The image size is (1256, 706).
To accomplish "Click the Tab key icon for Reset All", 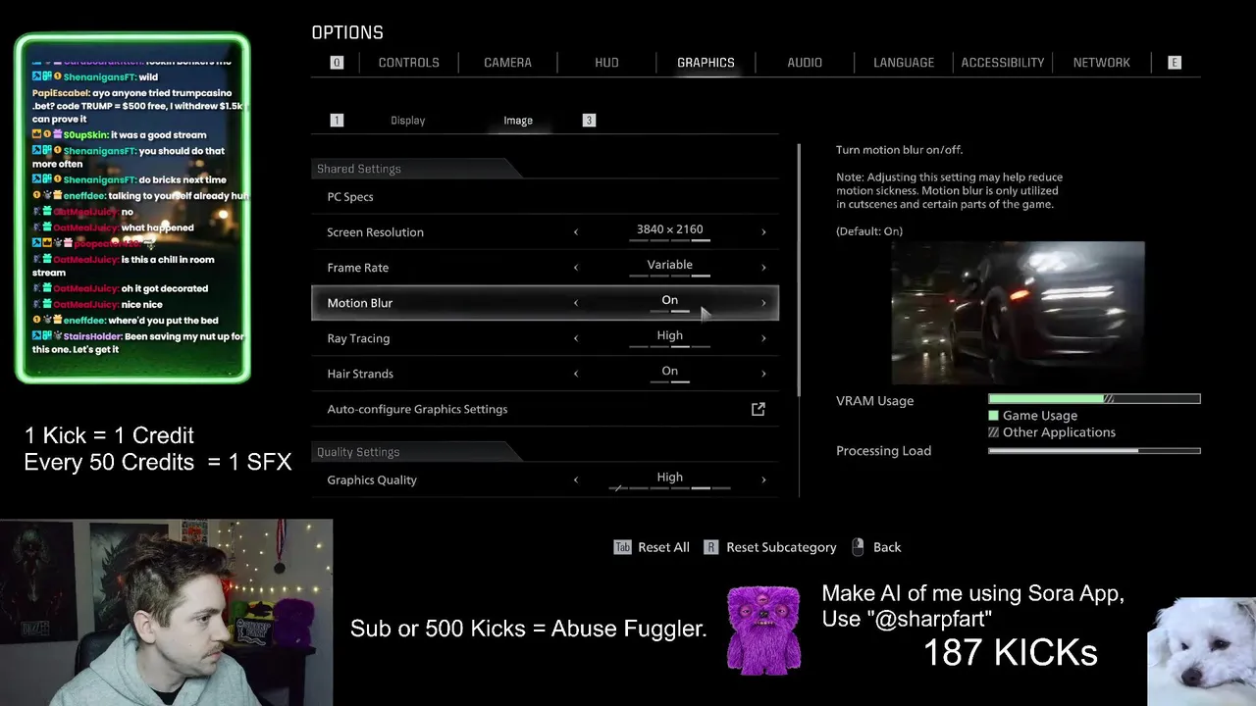I will [x=622, y=547].
